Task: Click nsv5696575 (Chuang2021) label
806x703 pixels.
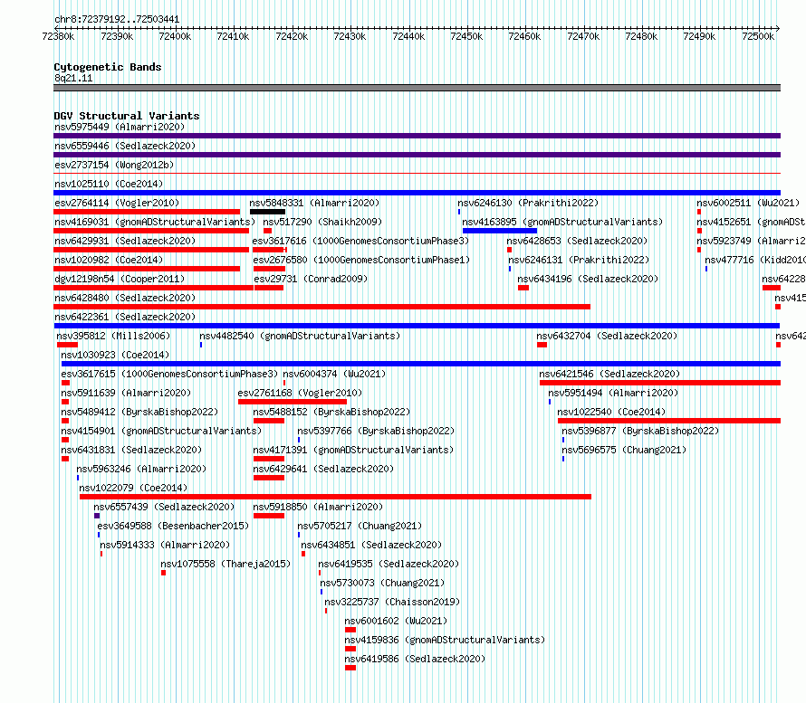Action: coord(624,450)
